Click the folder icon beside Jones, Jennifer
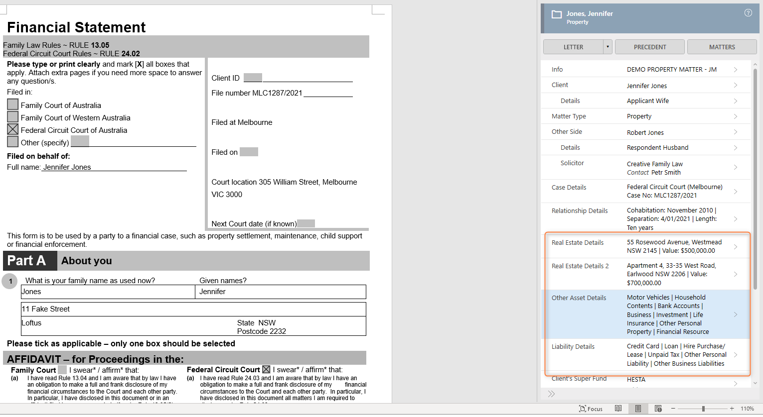The height and width of the screenshot is (417, 763). 556,14
